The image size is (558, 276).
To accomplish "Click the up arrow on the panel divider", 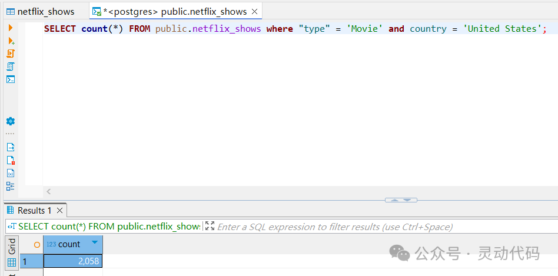I will (x=394, y=200).
